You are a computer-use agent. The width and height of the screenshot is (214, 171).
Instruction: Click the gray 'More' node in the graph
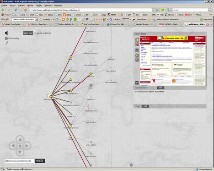tap(91, 85)
